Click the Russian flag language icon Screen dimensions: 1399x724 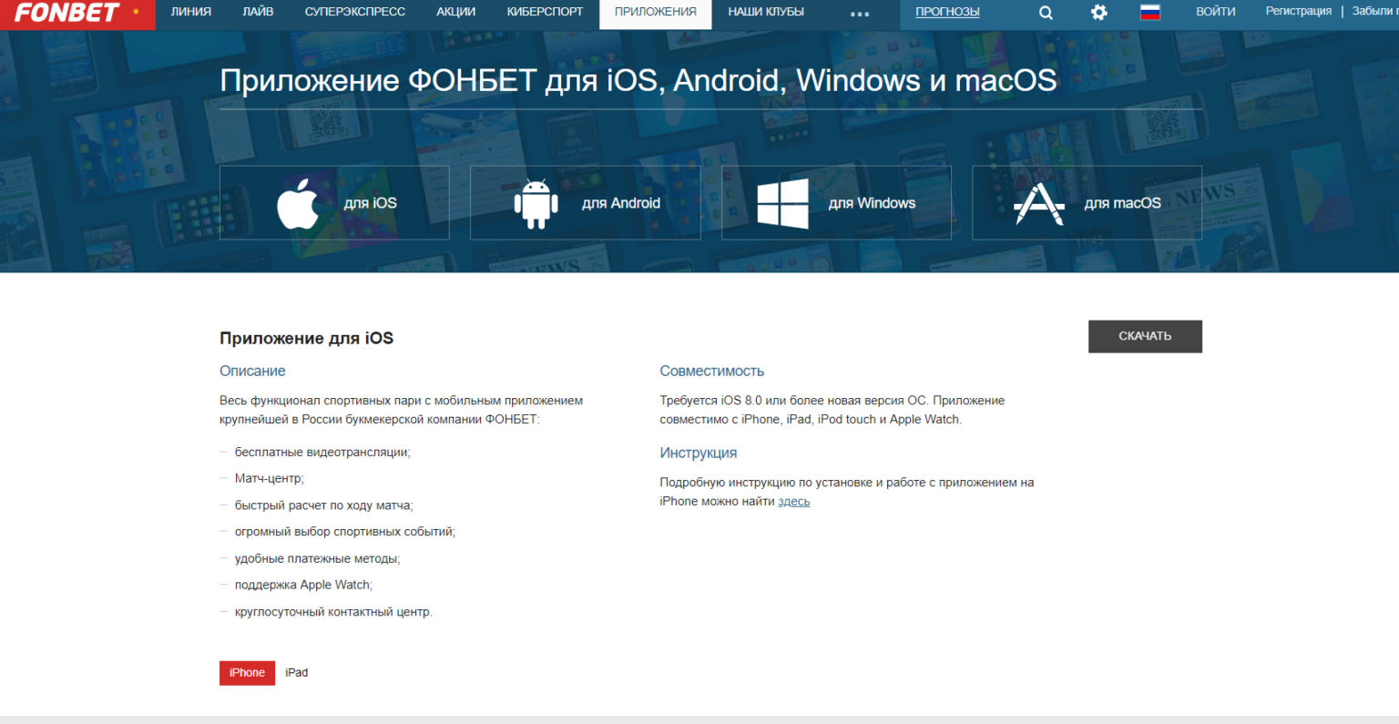[x=1150, y=13]
